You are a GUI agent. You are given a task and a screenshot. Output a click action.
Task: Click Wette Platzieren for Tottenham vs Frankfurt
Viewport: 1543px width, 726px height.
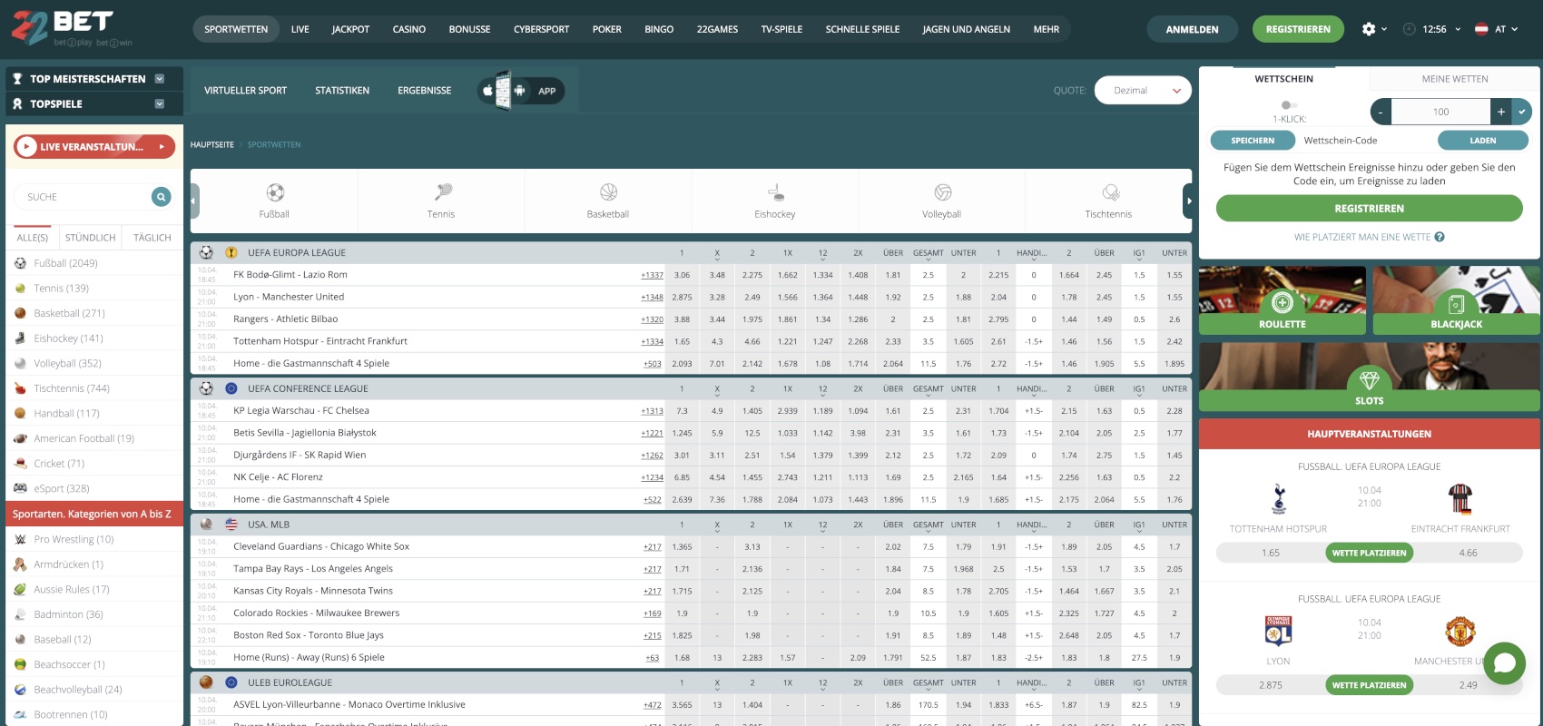[1369, 553]
